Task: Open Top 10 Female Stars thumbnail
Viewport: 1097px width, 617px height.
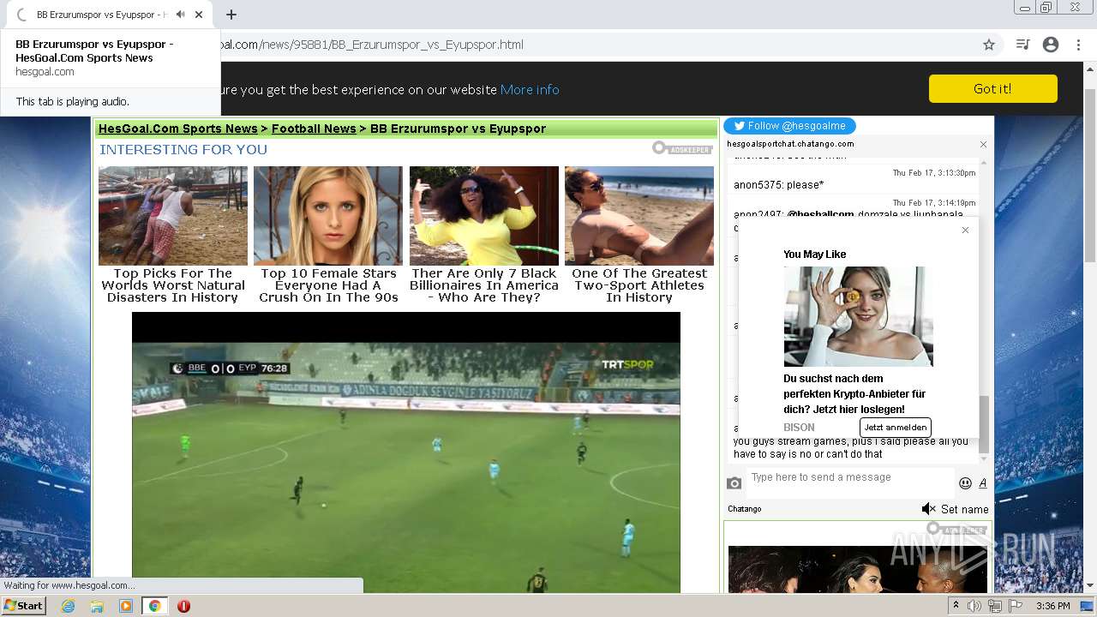Action: 328,216
